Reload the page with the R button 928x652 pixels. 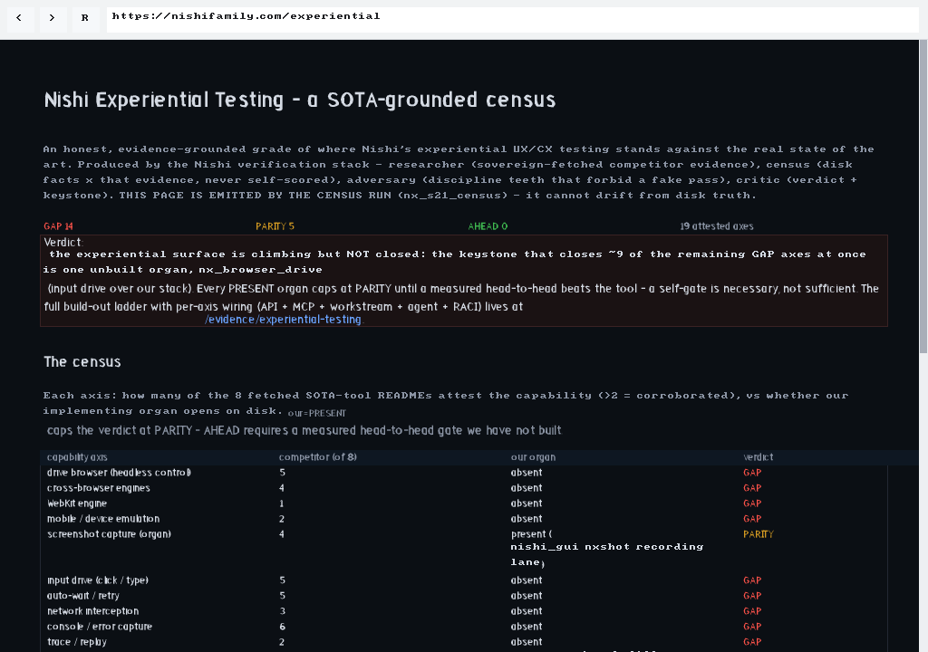84,18
